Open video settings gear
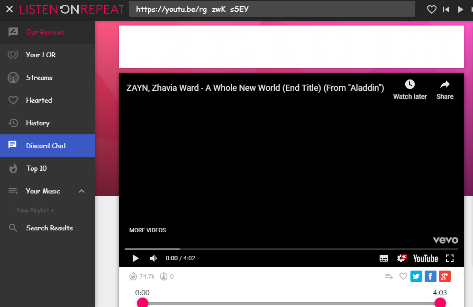 [401, 258]
